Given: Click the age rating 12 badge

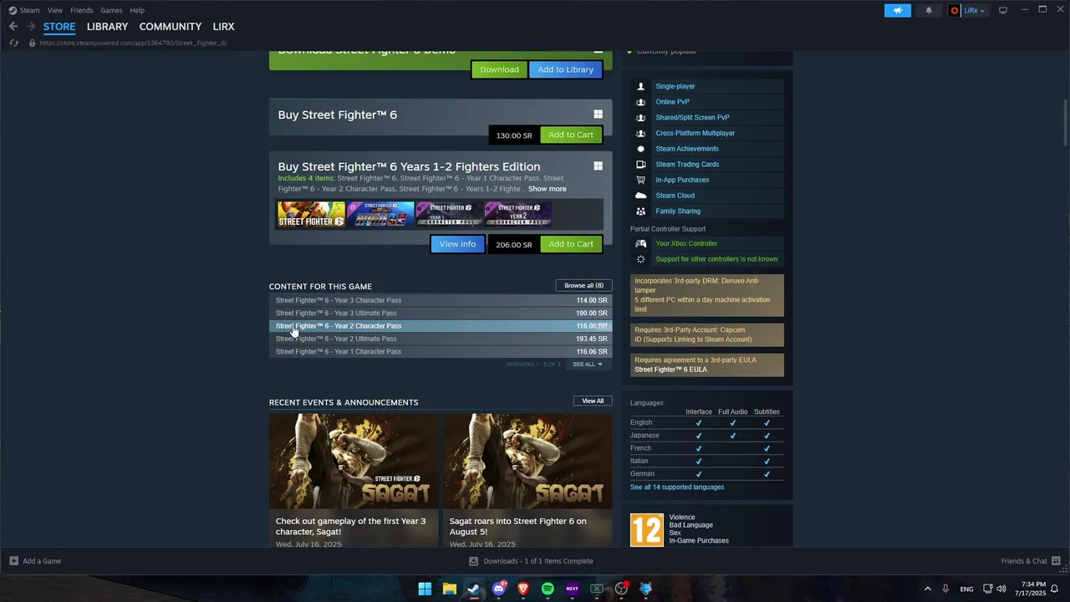Looking at the screenshot, I should [x=646, y=529].
